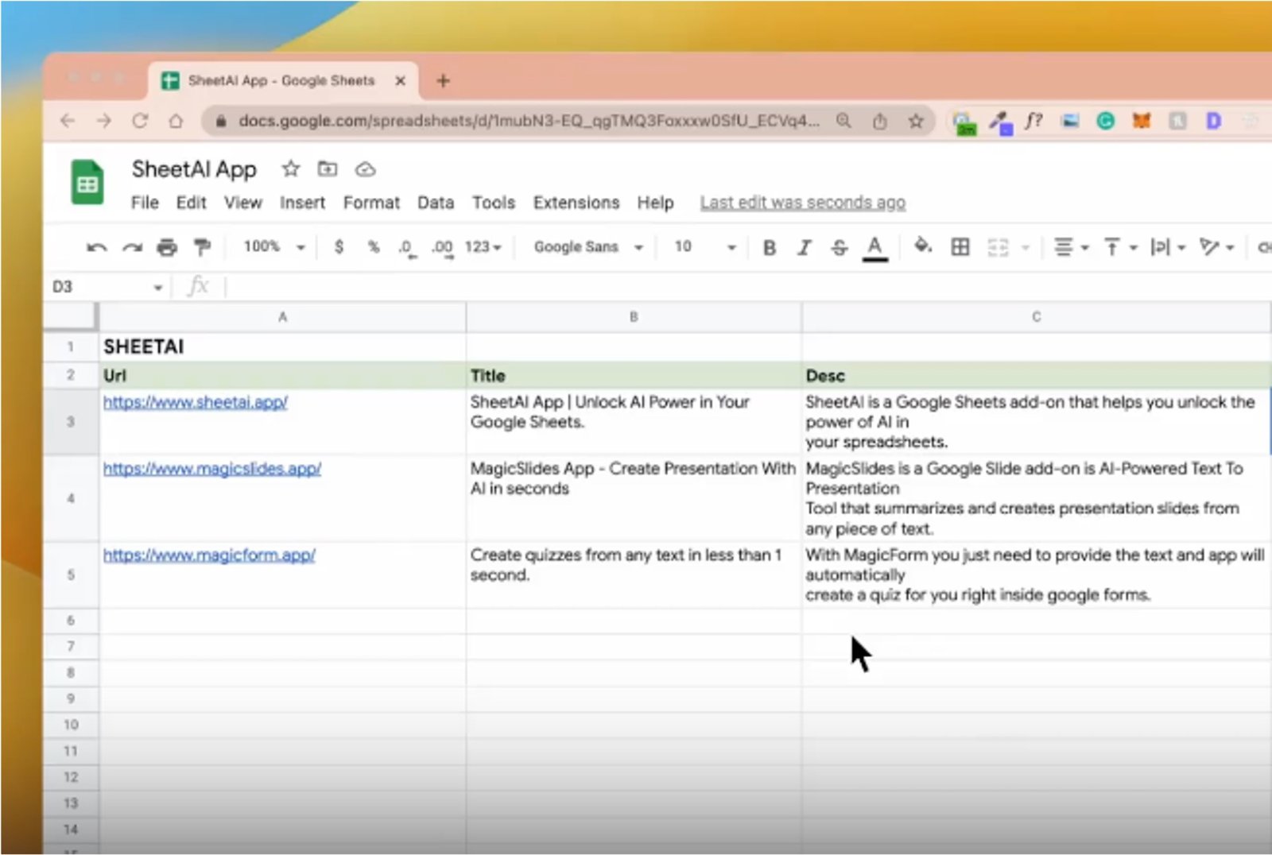The width and height of the screenshot is (1272, 855).
Task: Open the Tools menu
Action: click(494, 203)
